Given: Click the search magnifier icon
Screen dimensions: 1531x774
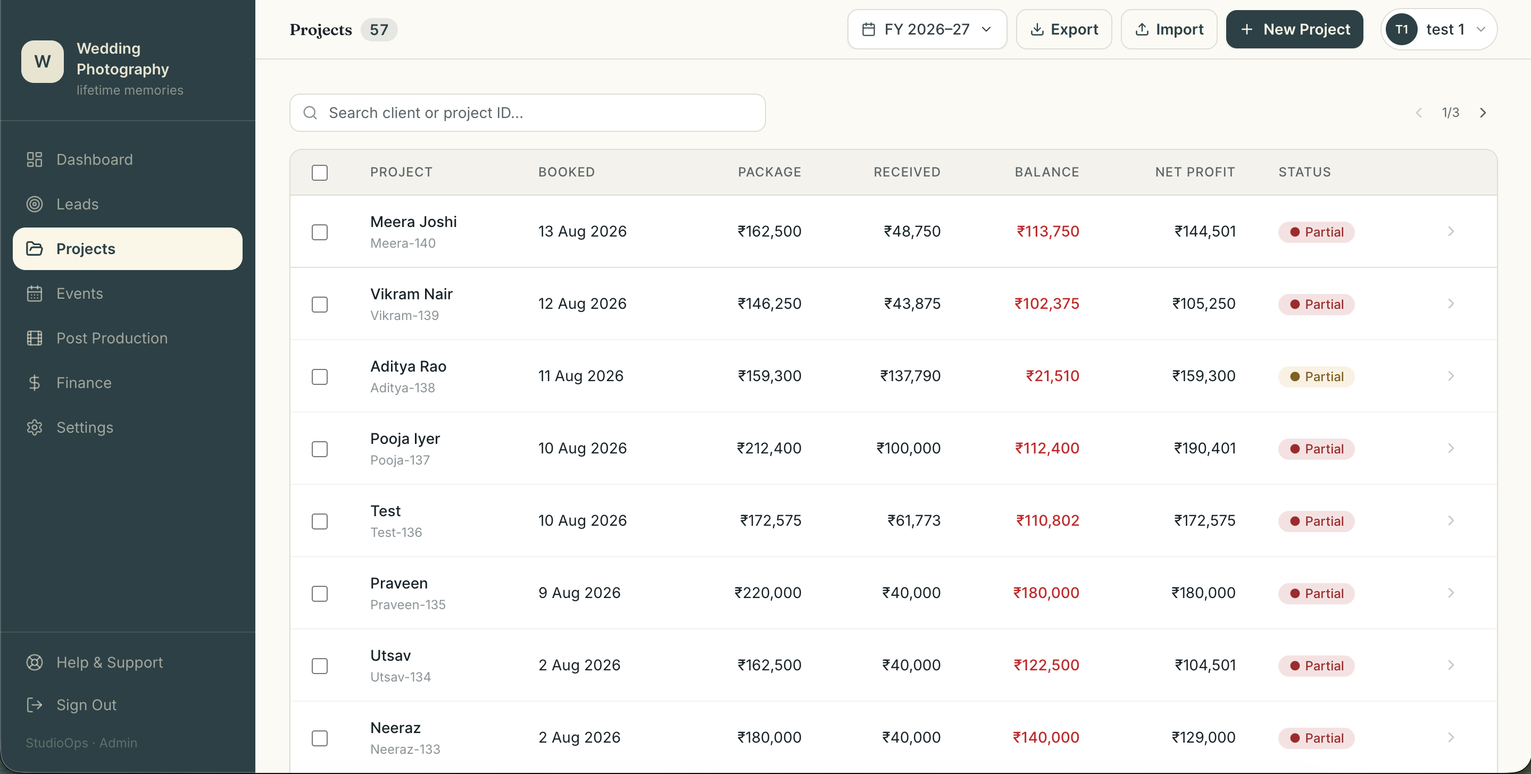Looking at the screenshot, I should (310, 112).
